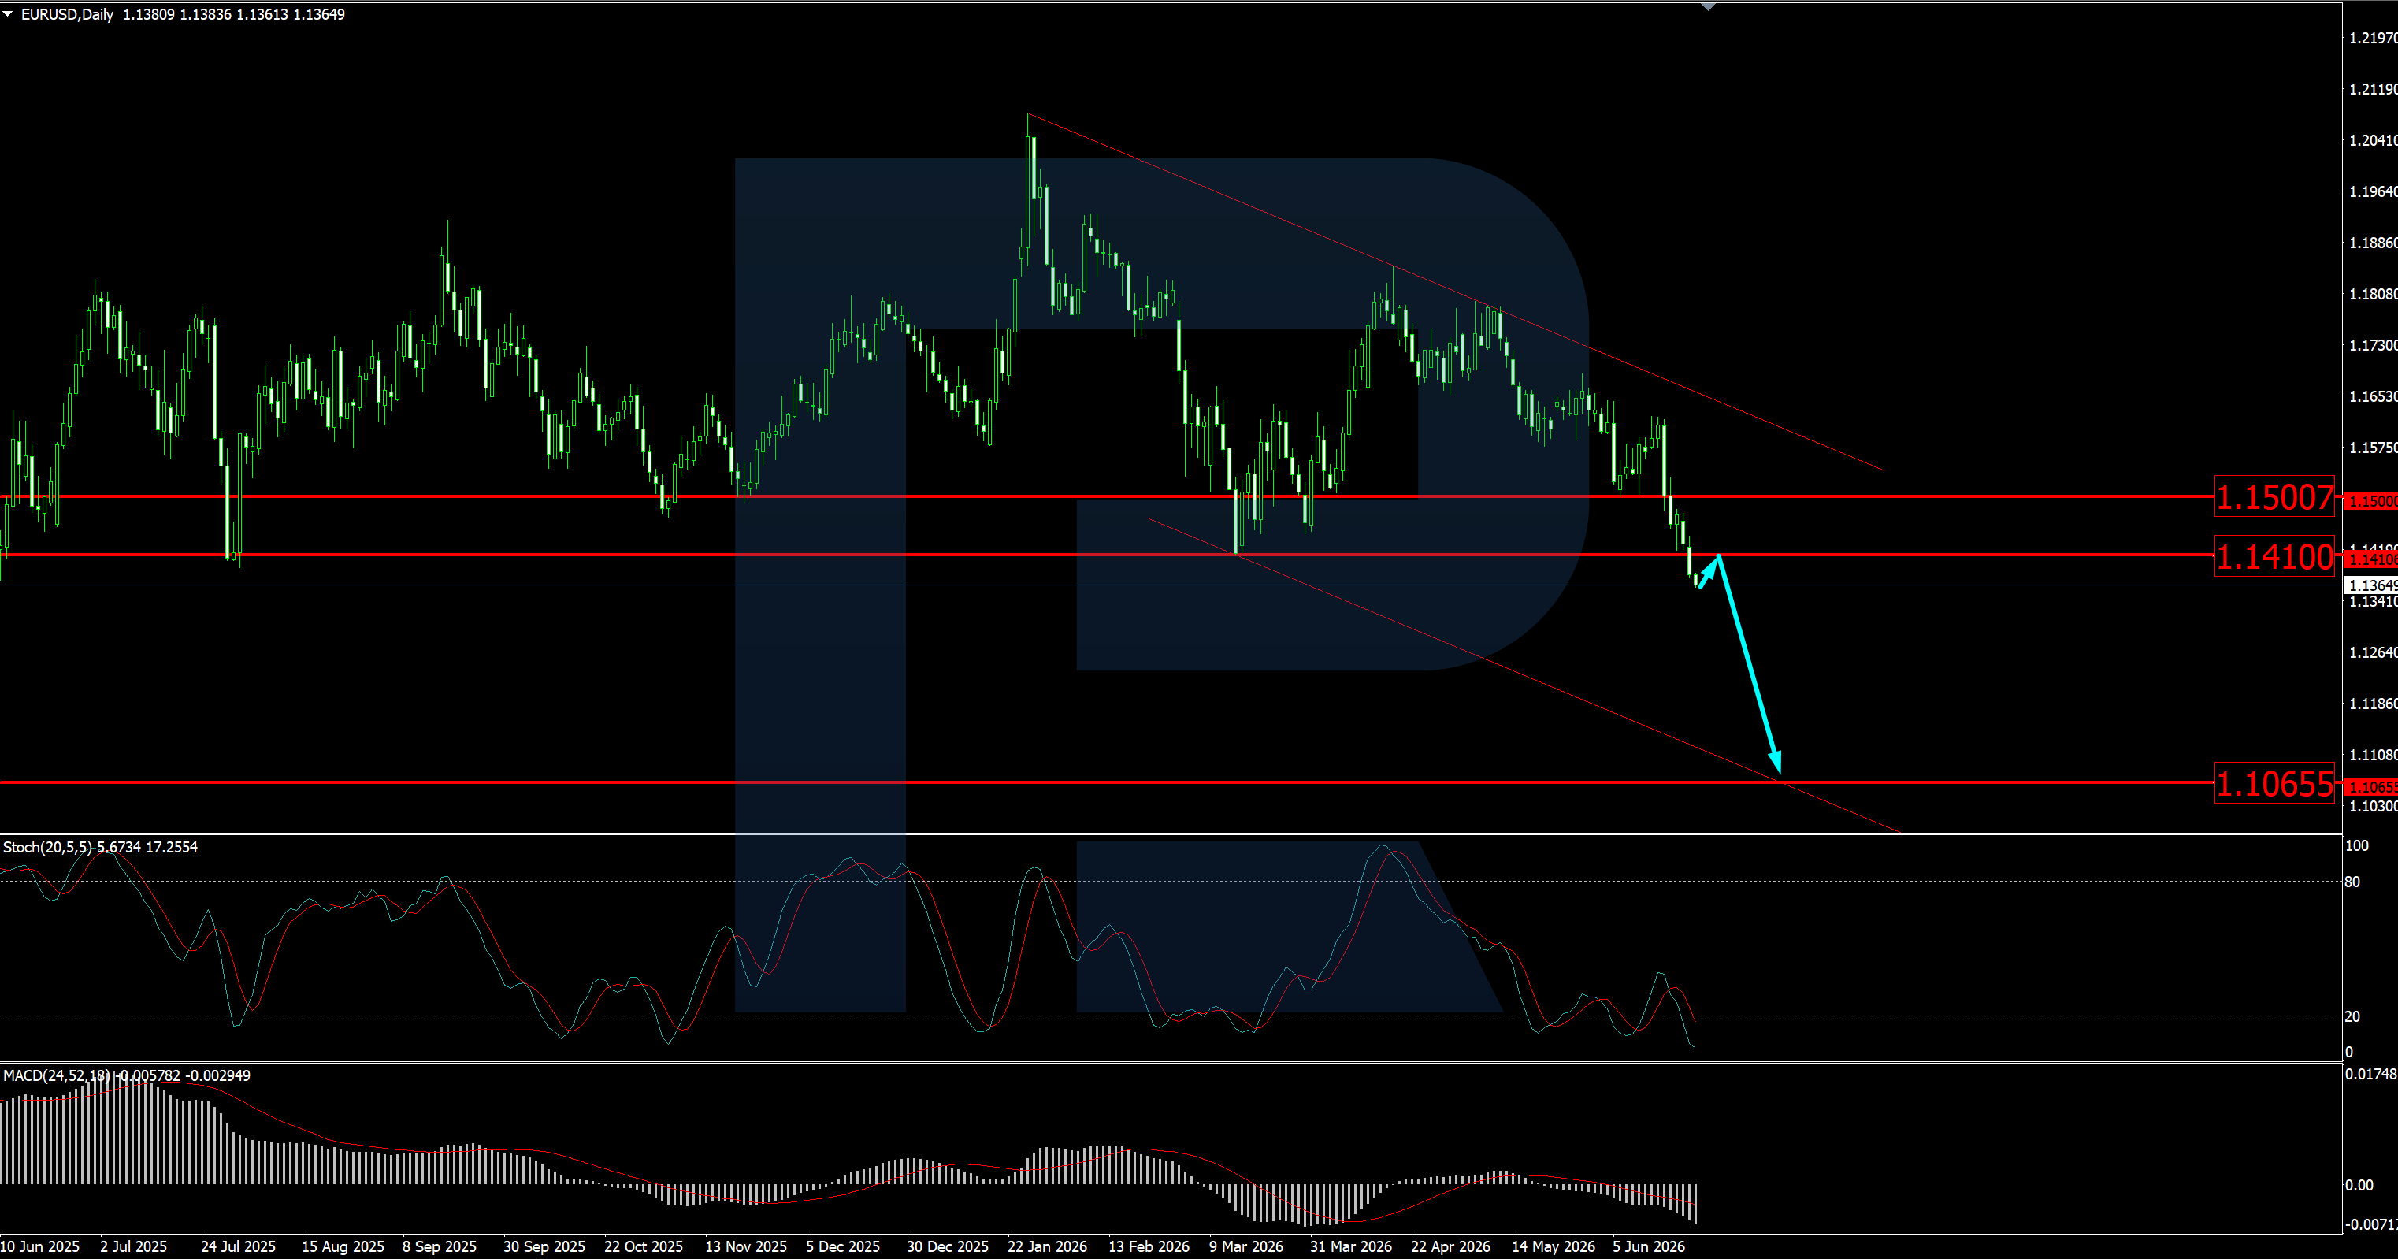Image resolution: width=2398 pixels, height=1259 pixels.
Task: Click the OHLC low value 1.13613
Action: click(x=262, y=14)
